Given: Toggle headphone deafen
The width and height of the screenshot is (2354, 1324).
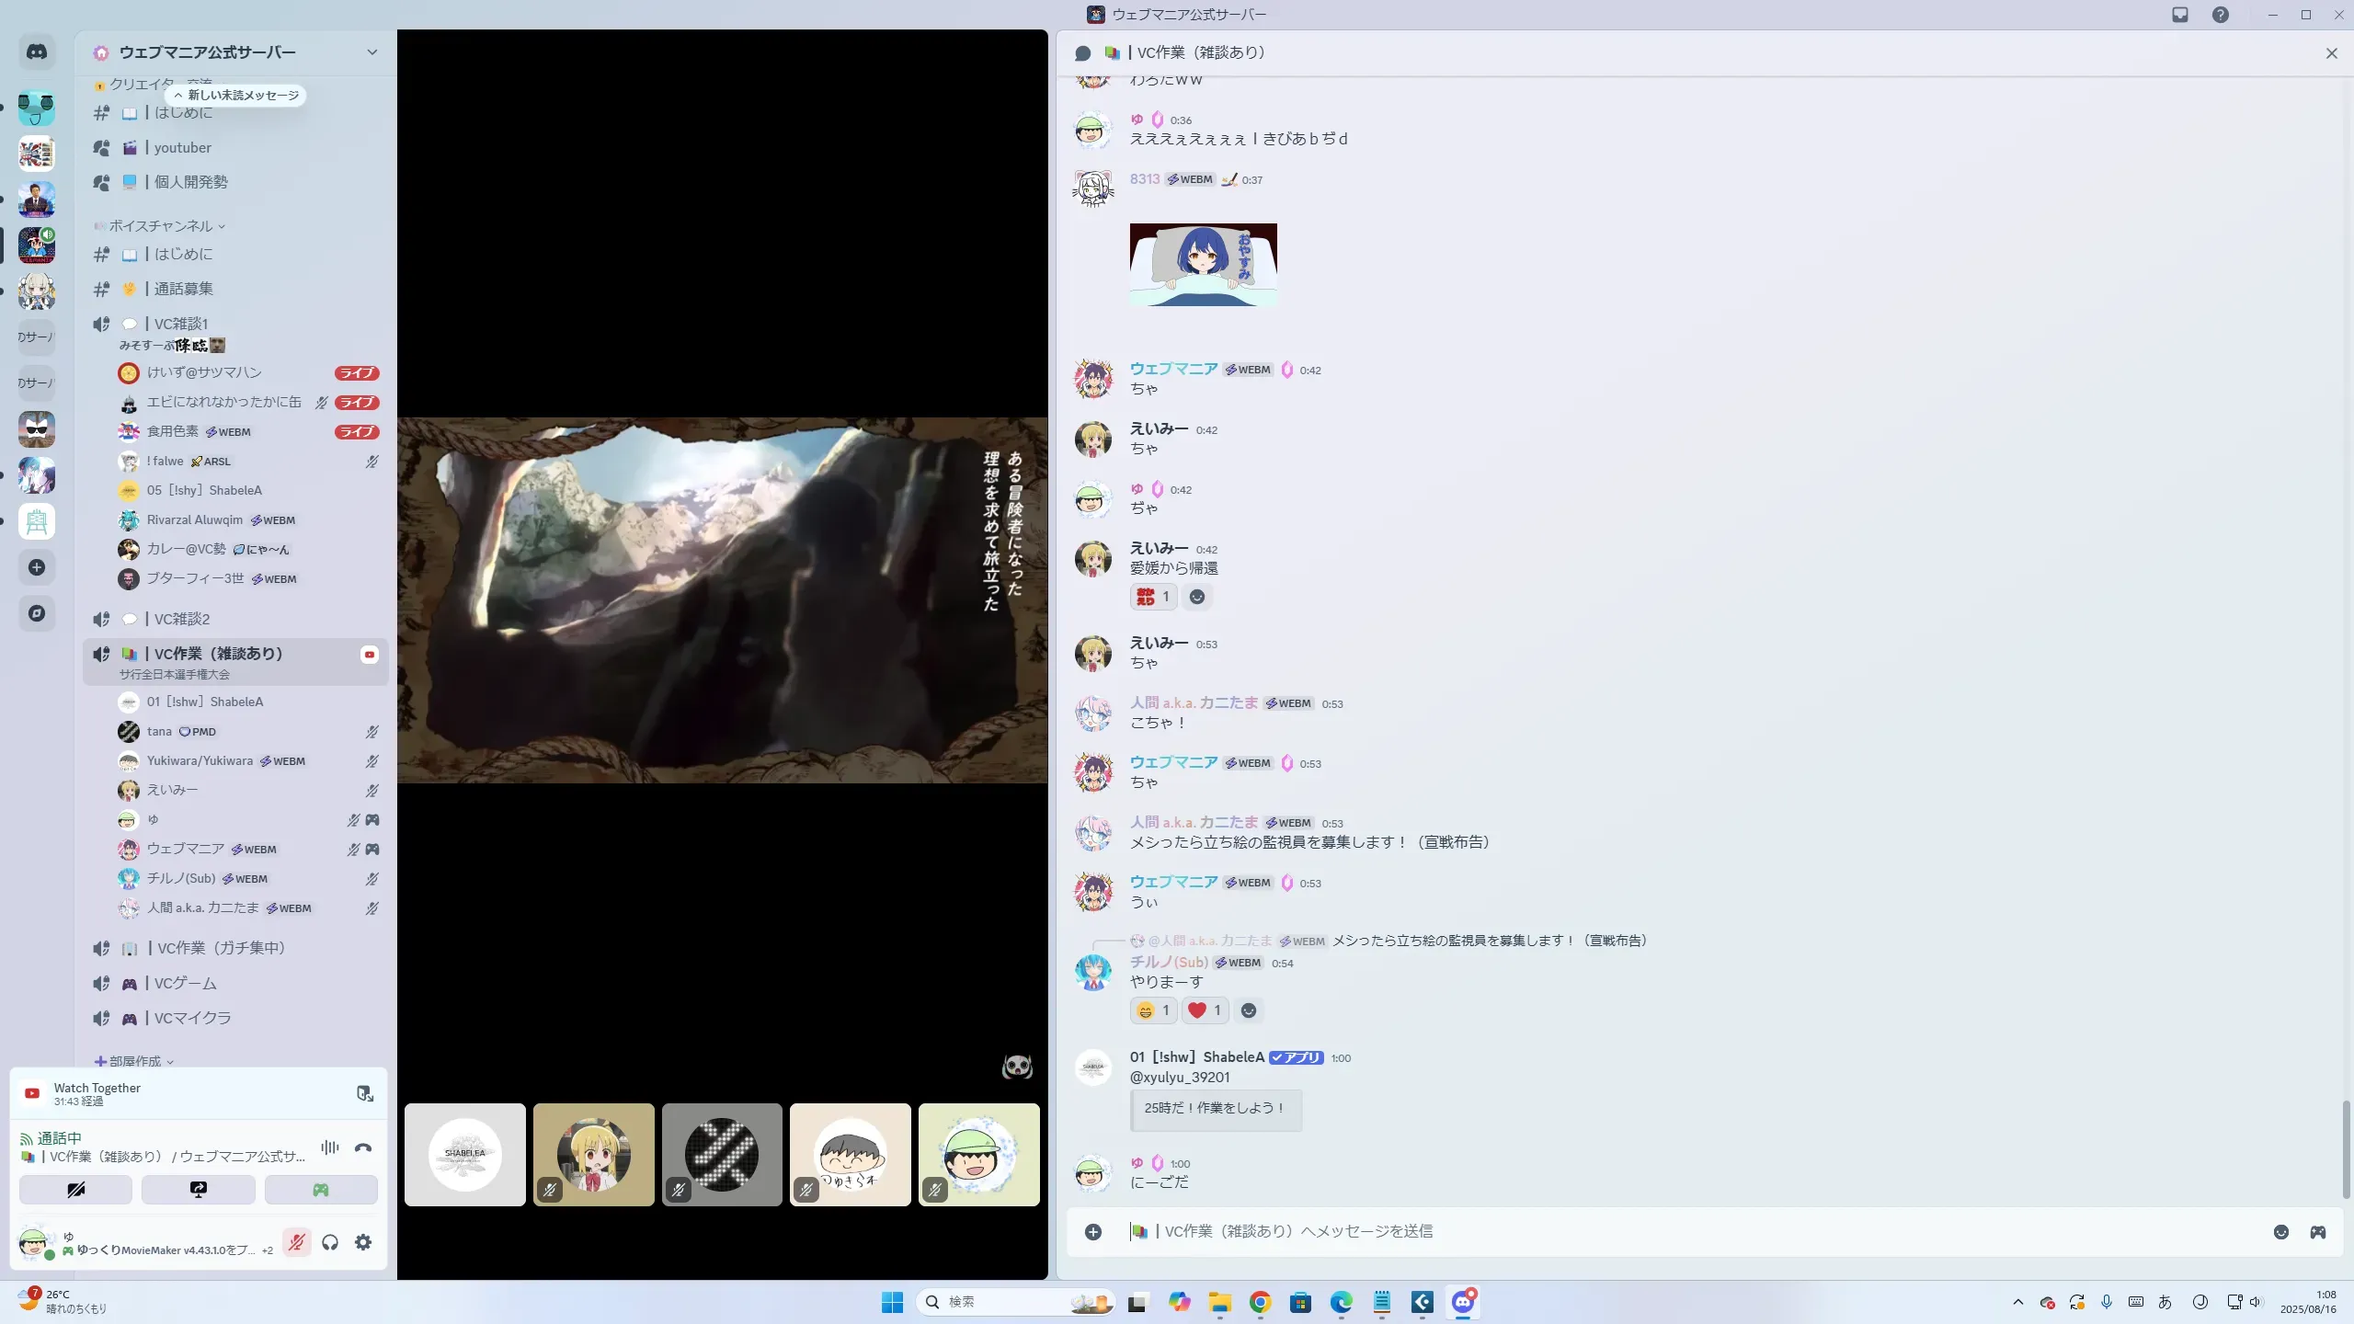Looking at the screenshot, I should coord(330,1243).
